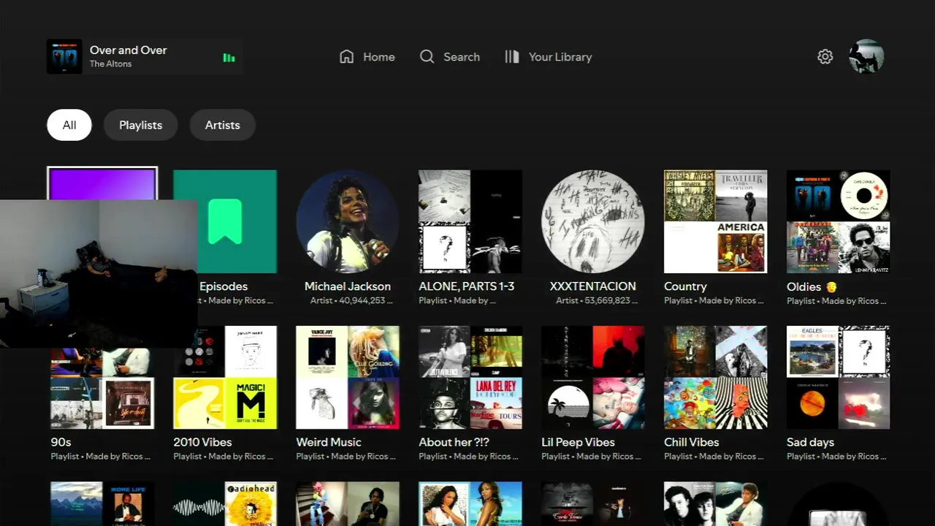Image resolution: width=935 pixels, height=526 pixels.
Task: Click the '2010 Vibes' title text
Action: pyautogui.click(x=202, y=442)
